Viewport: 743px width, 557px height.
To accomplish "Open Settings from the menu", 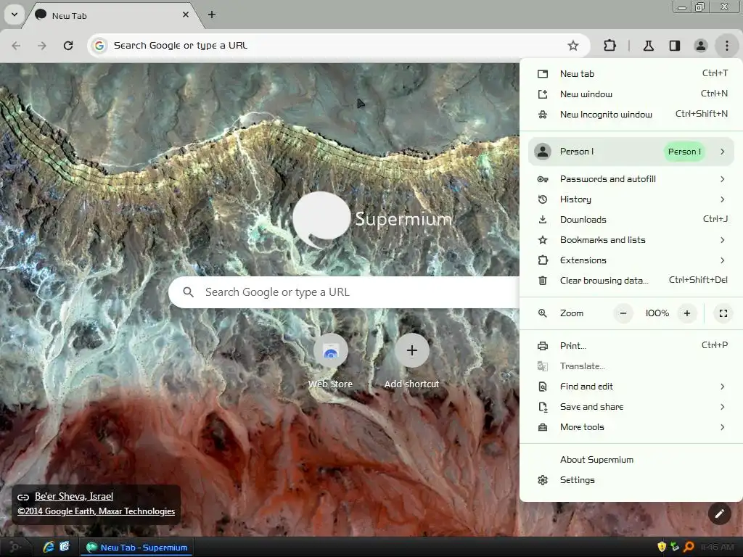I will point(631,480).
